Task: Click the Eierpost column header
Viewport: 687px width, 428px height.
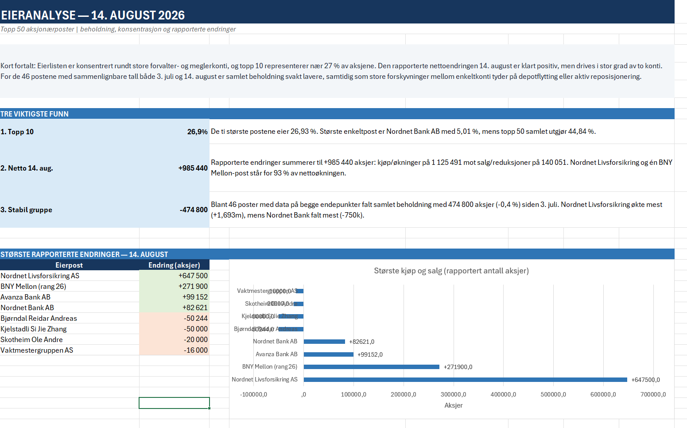Action: coord(70,265)
